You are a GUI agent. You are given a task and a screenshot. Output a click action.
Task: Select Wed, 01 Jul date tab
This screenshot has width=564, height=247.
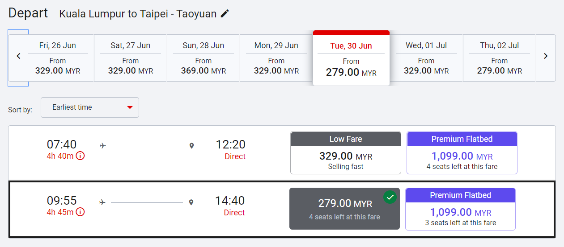426,58
